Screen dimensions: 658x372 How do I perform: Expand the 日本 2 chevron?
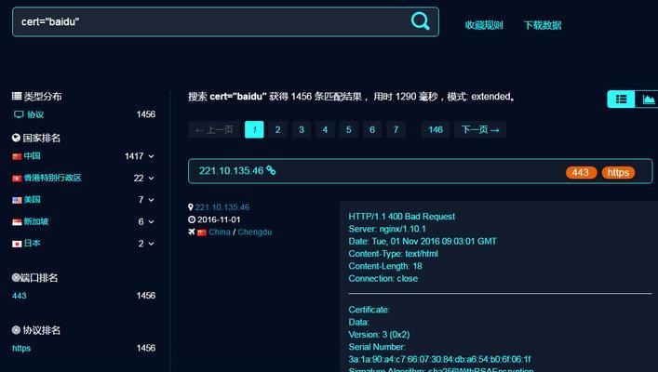coord(151,244)
